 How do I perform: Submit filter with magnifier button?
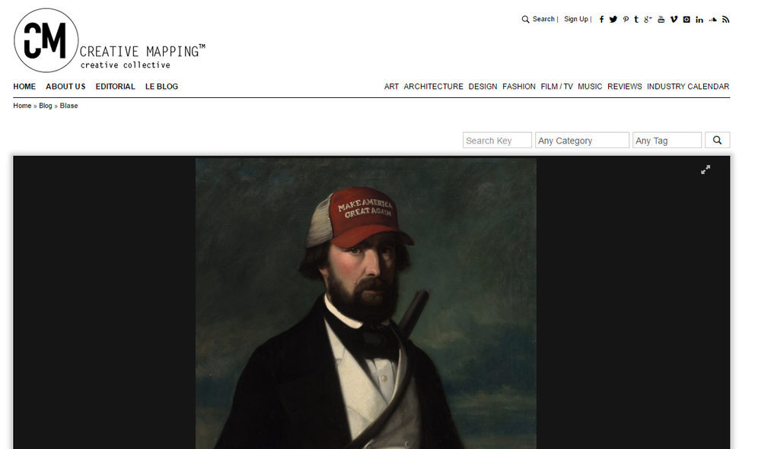point(718,141)
